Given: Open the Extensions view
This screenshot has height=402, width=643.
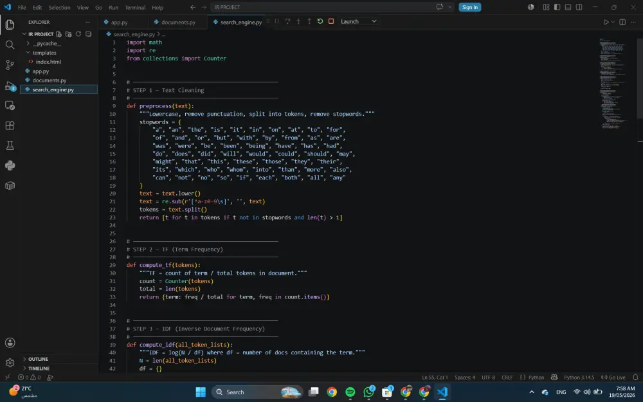Looking at the screenshot, I should point(10,125).
